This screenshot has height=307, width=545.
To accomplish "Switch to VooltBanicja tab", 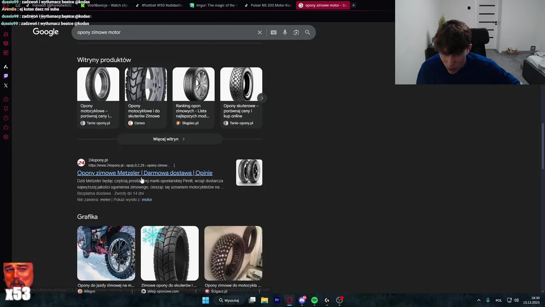I will tap(104, 5).
